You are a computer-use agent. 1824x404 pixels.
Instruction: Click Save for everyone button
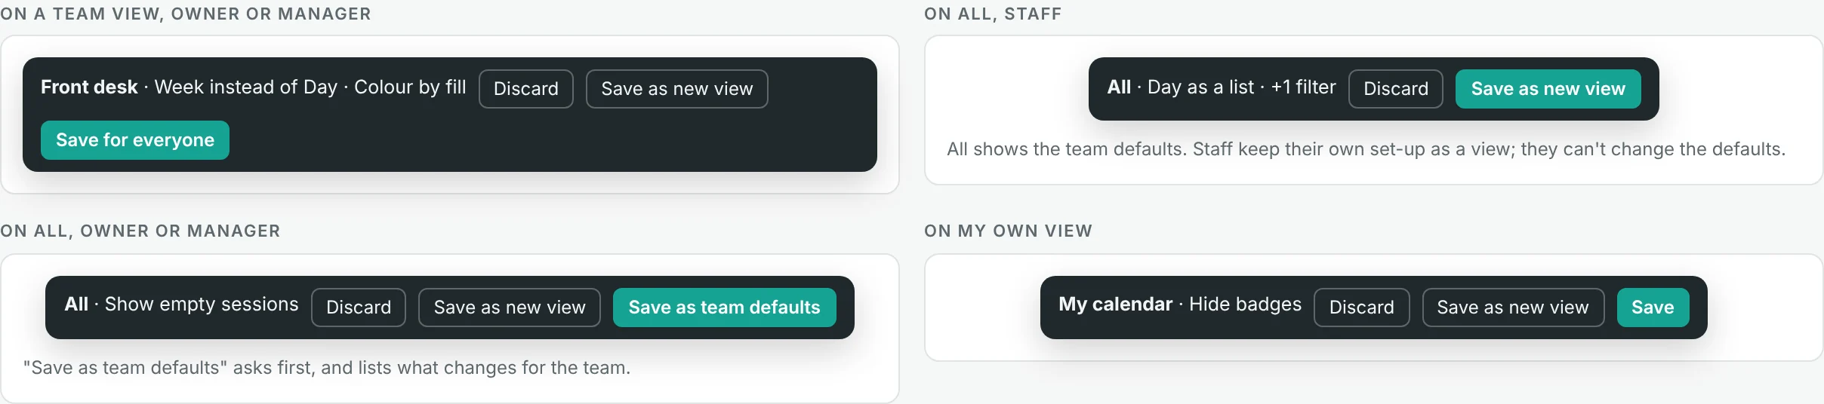point(135,140)
